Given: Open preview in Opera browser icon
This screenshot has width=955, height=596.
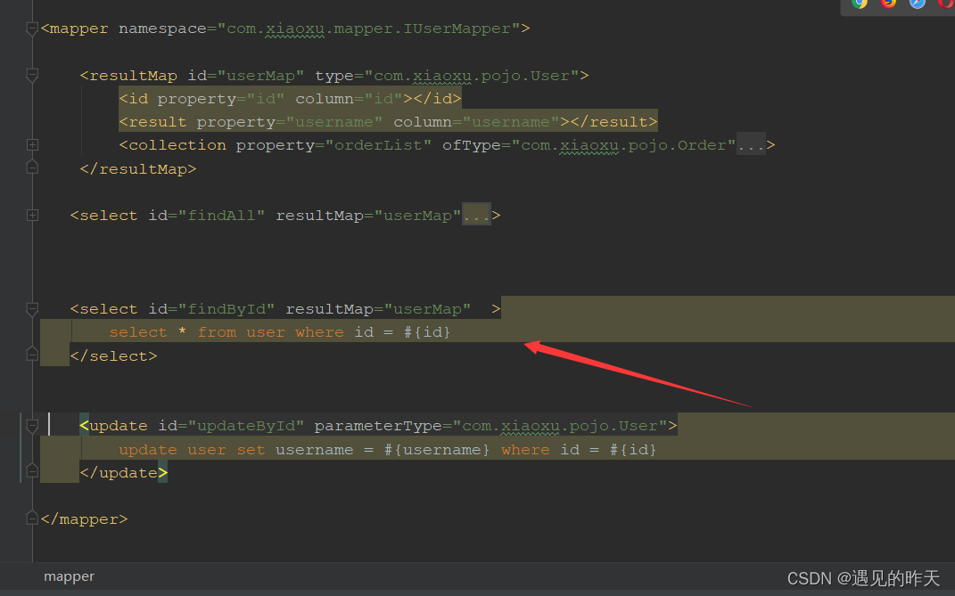Looking at the screenshot, I should [x=946, y=3].
